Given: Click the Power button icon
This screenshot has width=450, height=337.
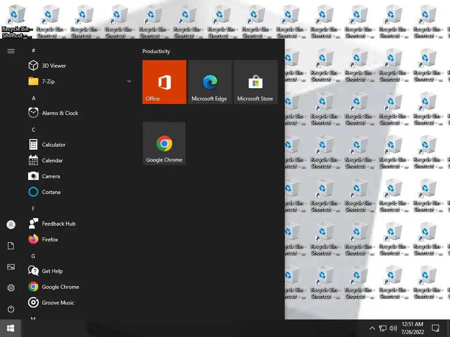Looking at the screenshot, I should pos(11,309).
